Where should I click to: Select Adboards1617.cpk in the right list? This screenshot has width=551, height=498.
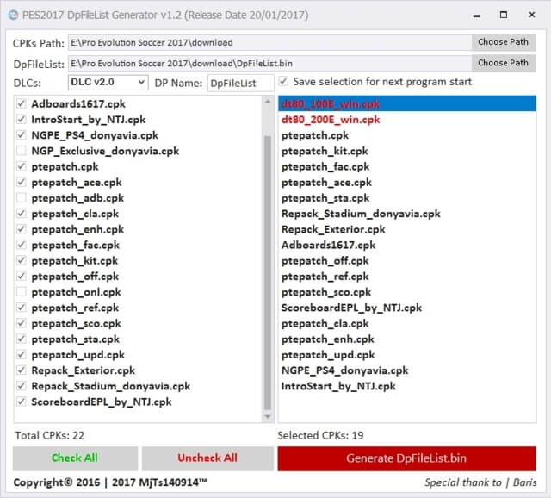coord(407,245)
